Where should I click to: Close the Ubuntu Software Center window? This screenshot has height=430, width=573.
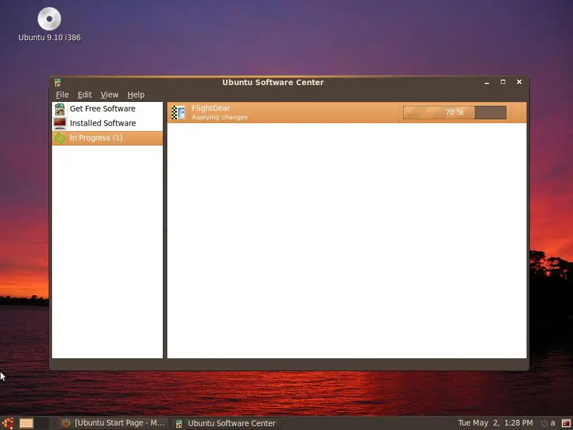coord(519,82)
